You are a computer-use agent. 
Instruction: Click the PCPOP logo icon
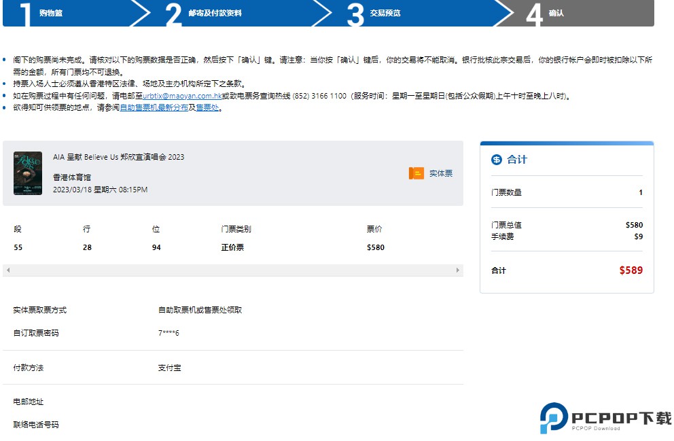click(x=553, y=418)
